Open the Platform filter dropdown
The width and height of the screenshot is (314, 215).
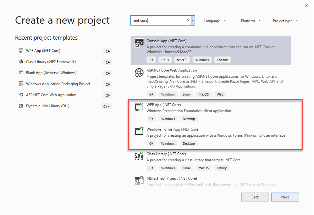click(x=251, y=21)
